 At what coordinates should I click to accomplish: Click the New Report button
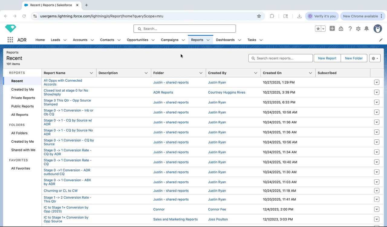tap(327, 58)
